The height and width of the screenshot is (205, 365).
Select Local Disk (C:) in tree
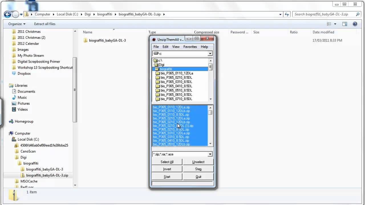(x=28, y=139)
